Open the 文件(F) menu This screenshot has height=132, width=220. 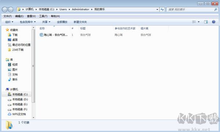(7, 16)
